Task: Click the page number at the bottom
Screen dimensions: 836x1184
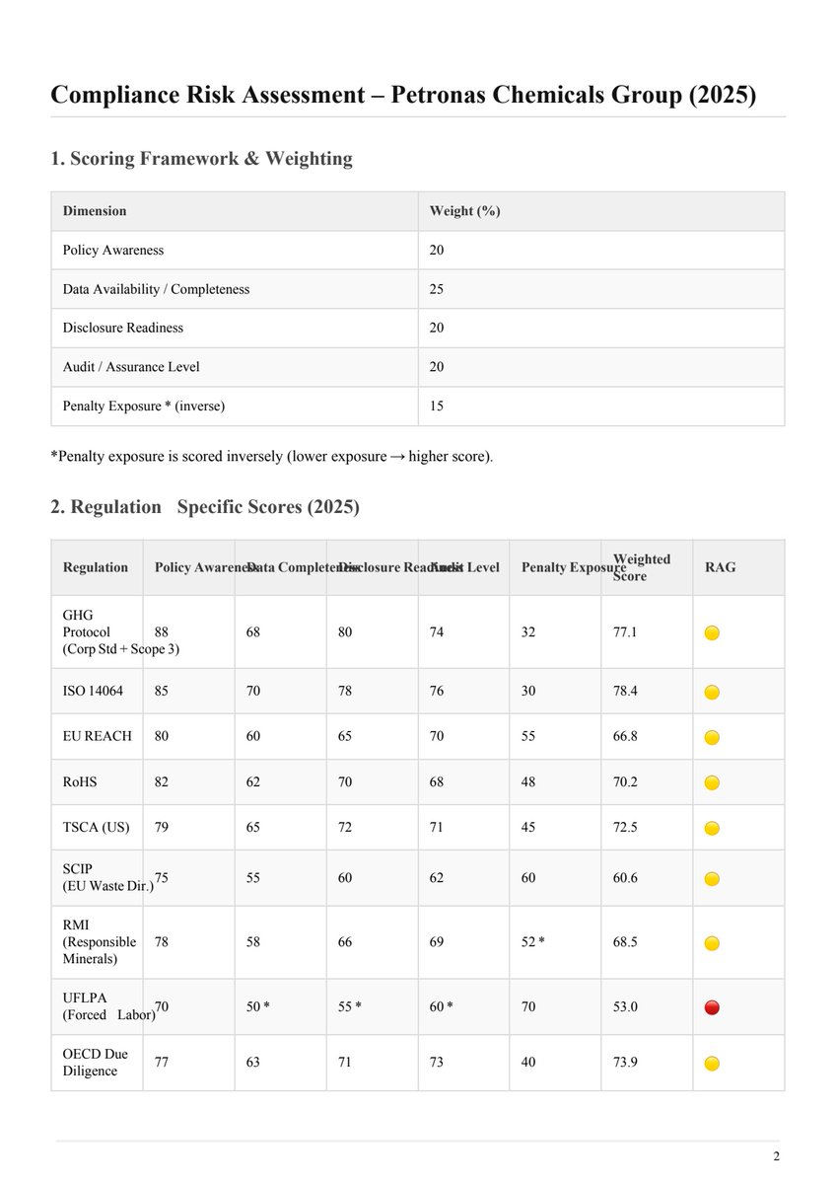Action: (x=776, y=1156)
